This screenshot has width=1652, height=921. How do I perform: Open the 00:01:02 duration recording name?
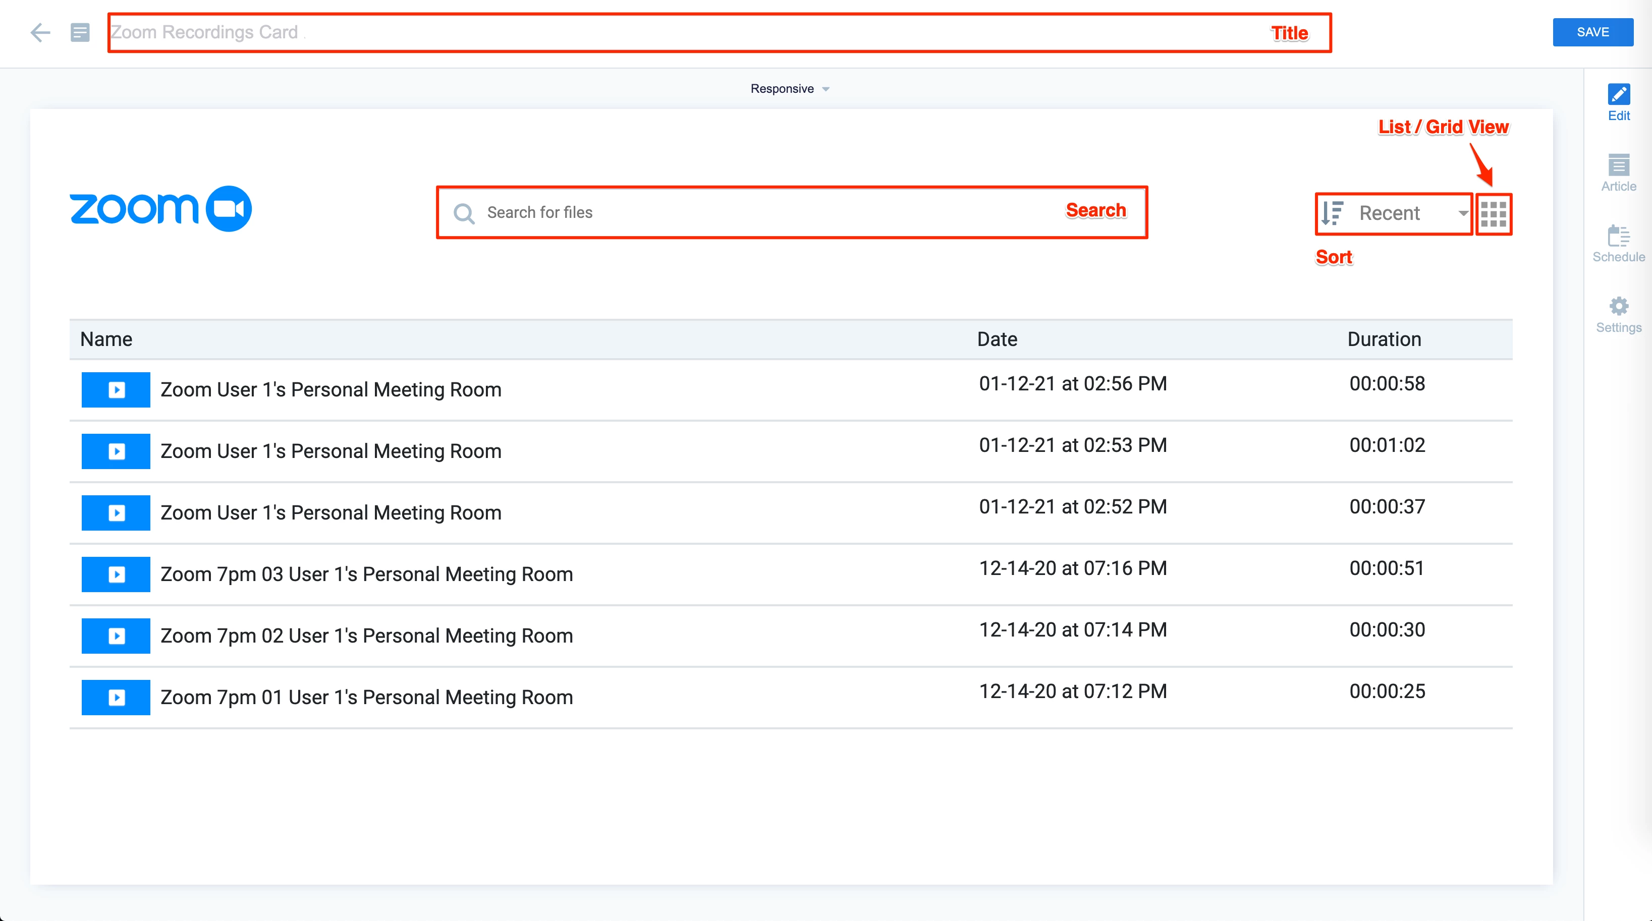(331, 451)
